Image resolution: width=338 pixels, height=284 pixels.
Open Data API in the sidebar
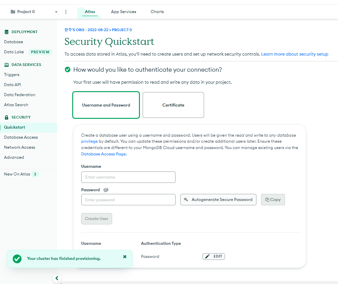(12, 84)
